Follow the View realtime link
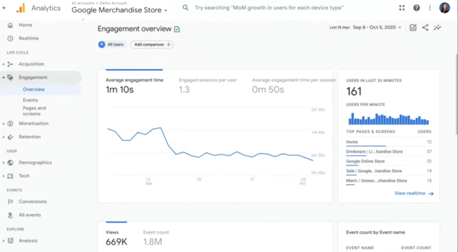This screenshot has width=458, height=252. [x=414, y=193]
